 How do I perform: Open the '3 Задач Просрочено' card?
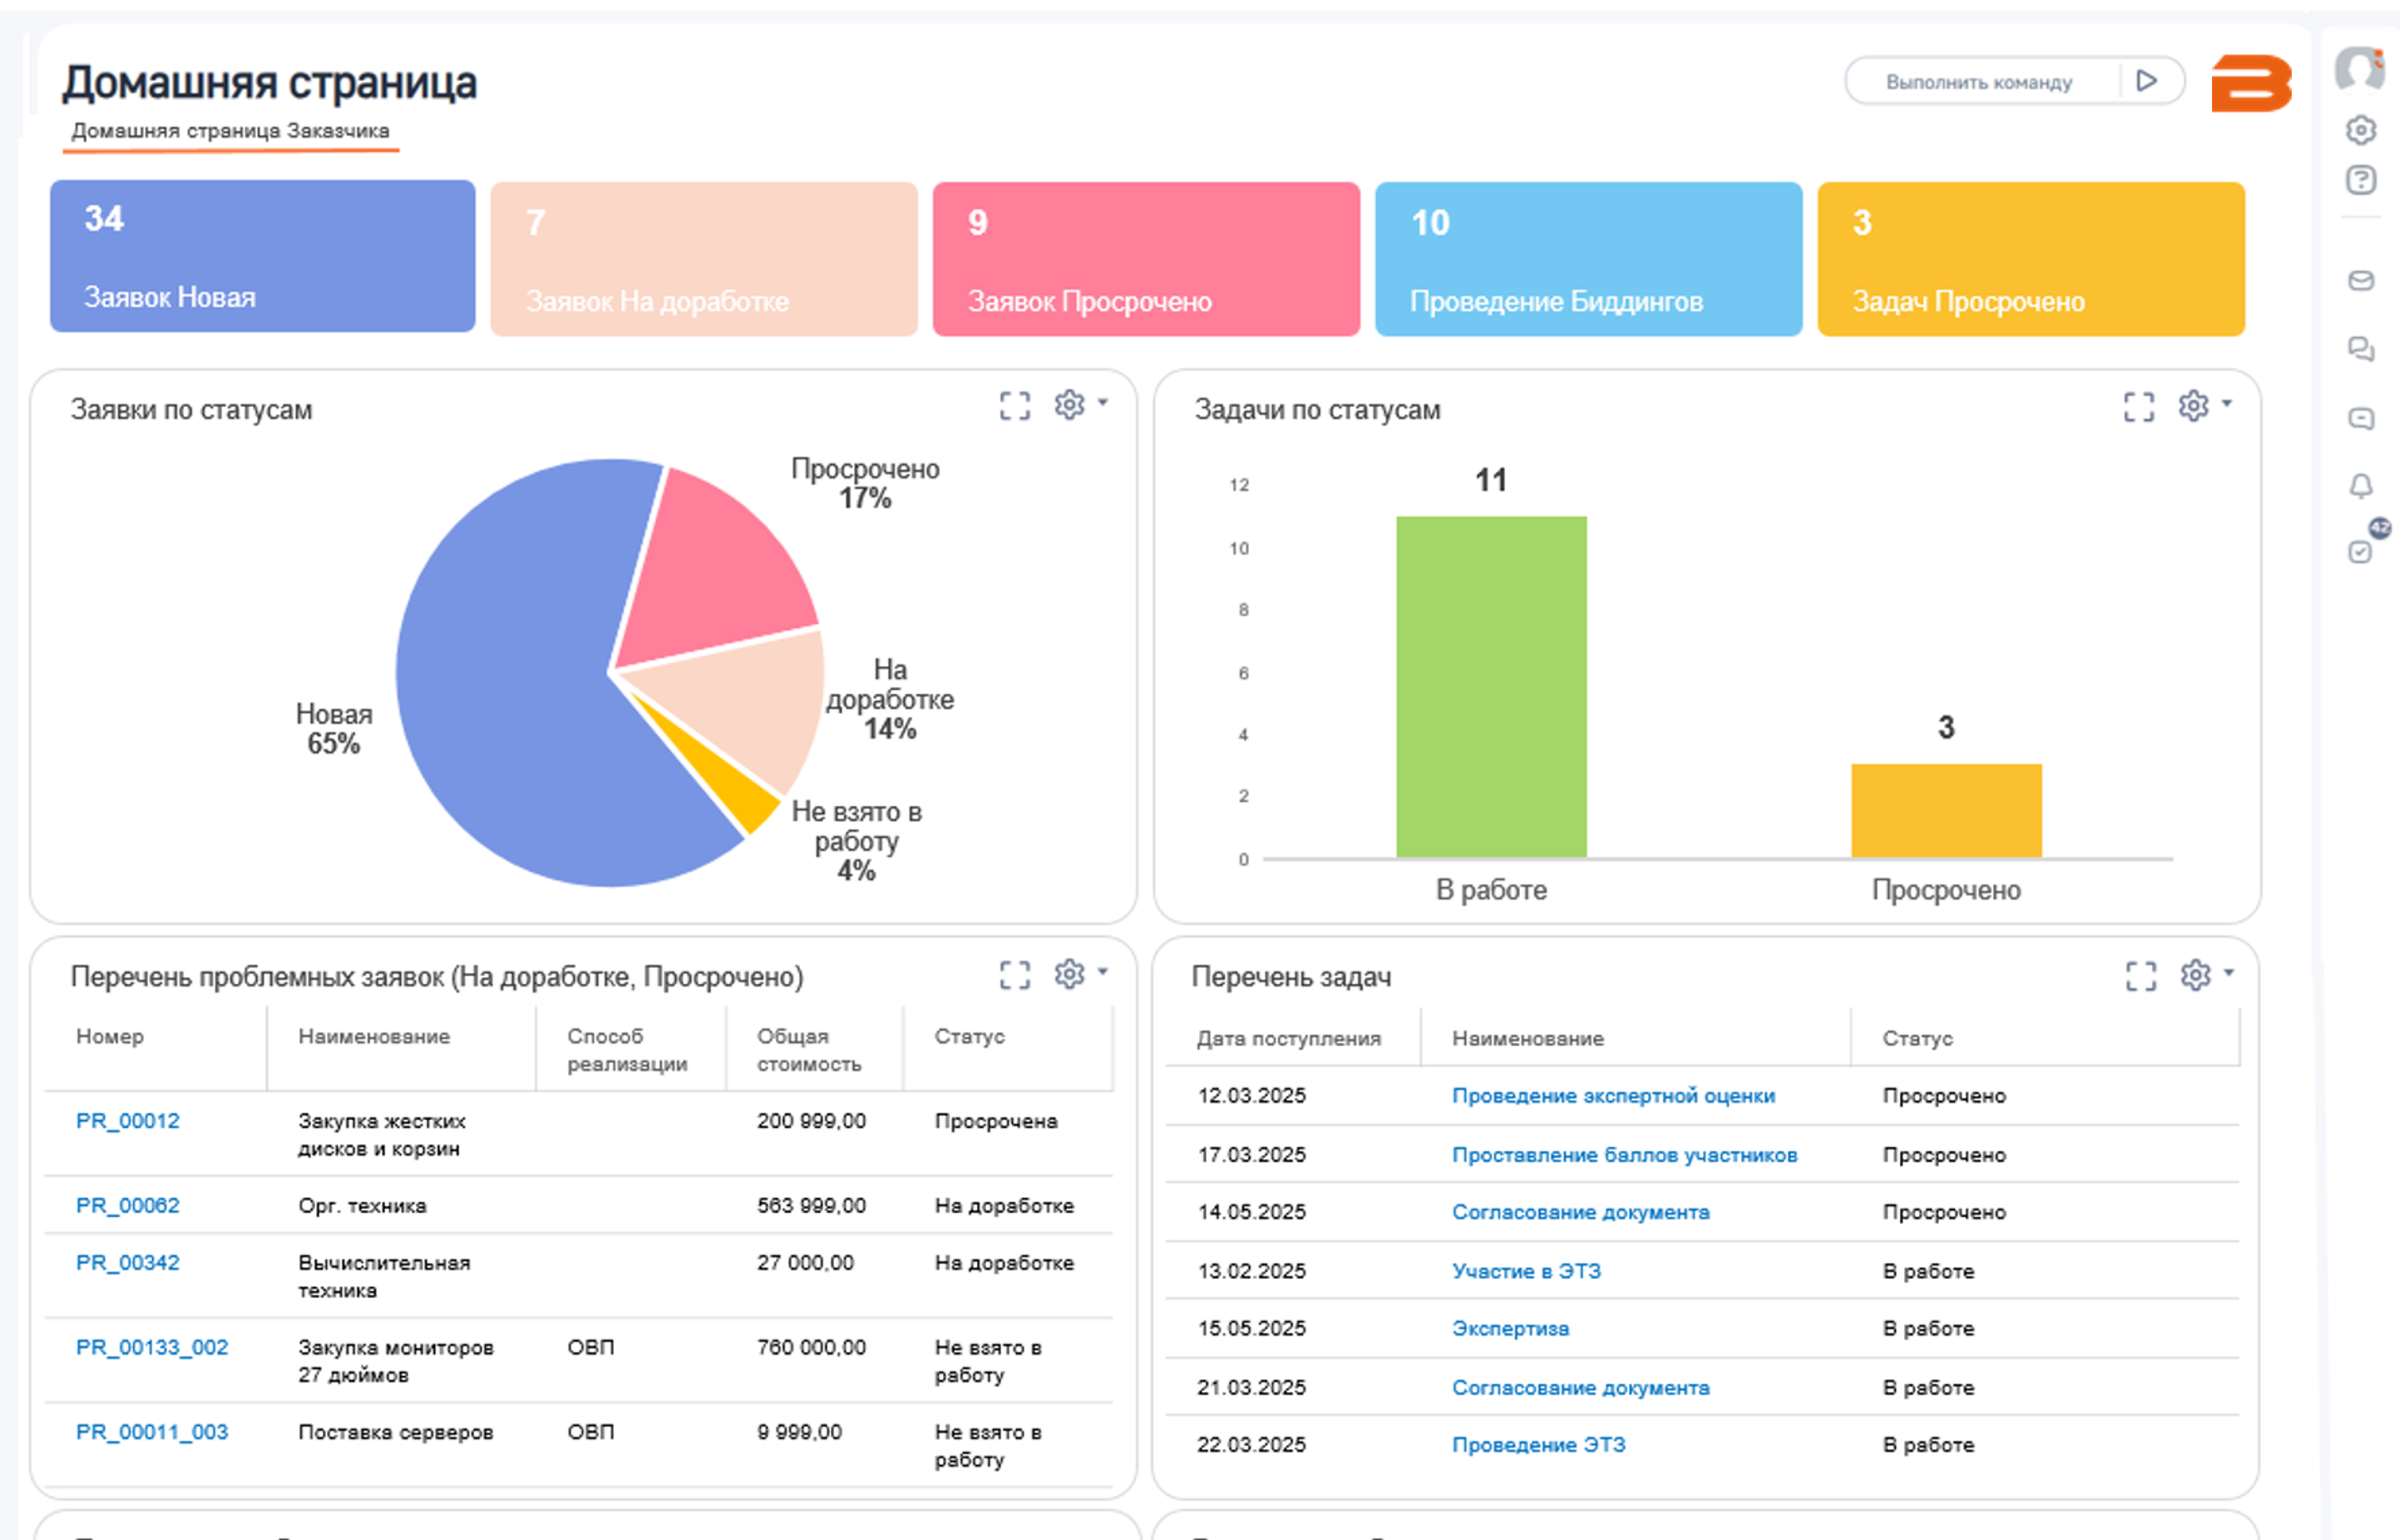click(x=2031, y=259)
